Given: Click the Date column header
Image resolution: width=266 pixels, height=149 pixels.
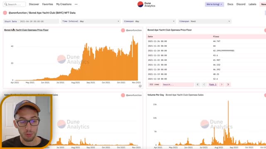Looking at the screenshot, I should click(150, 36).
